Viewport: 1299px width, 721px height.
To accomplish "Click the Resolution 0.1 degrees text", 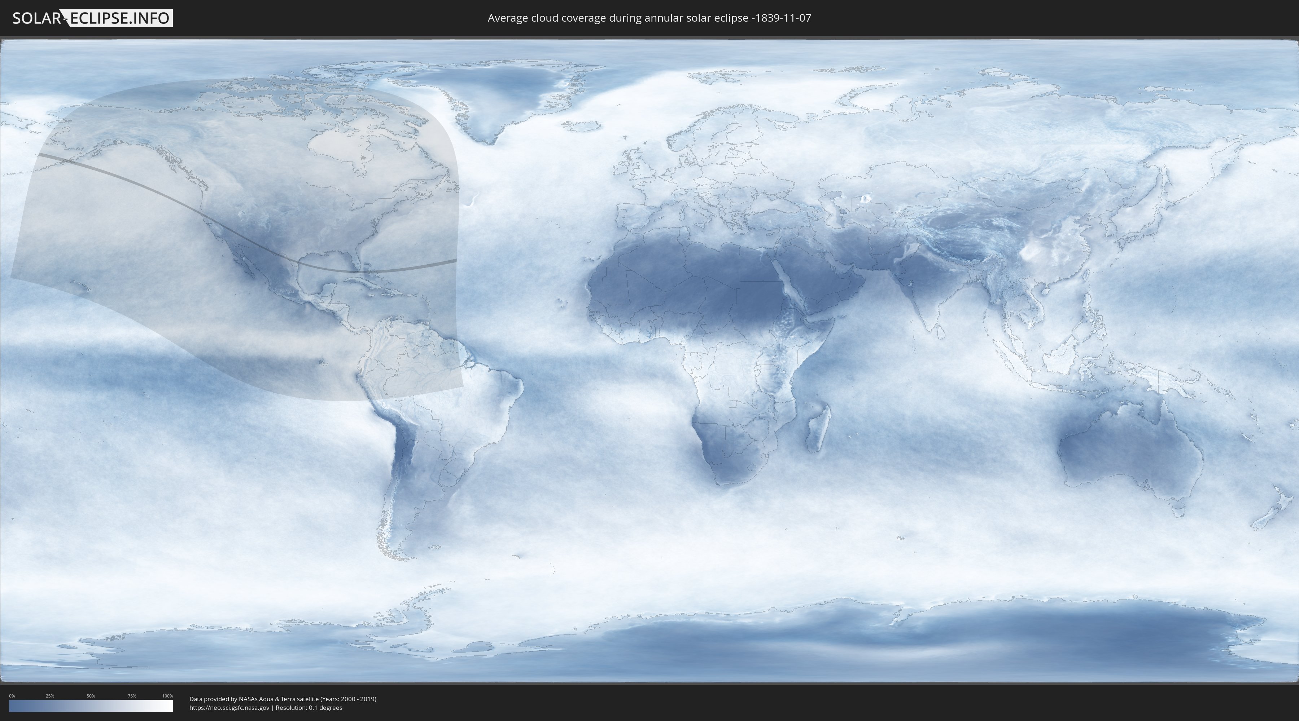I will [309, 708].
